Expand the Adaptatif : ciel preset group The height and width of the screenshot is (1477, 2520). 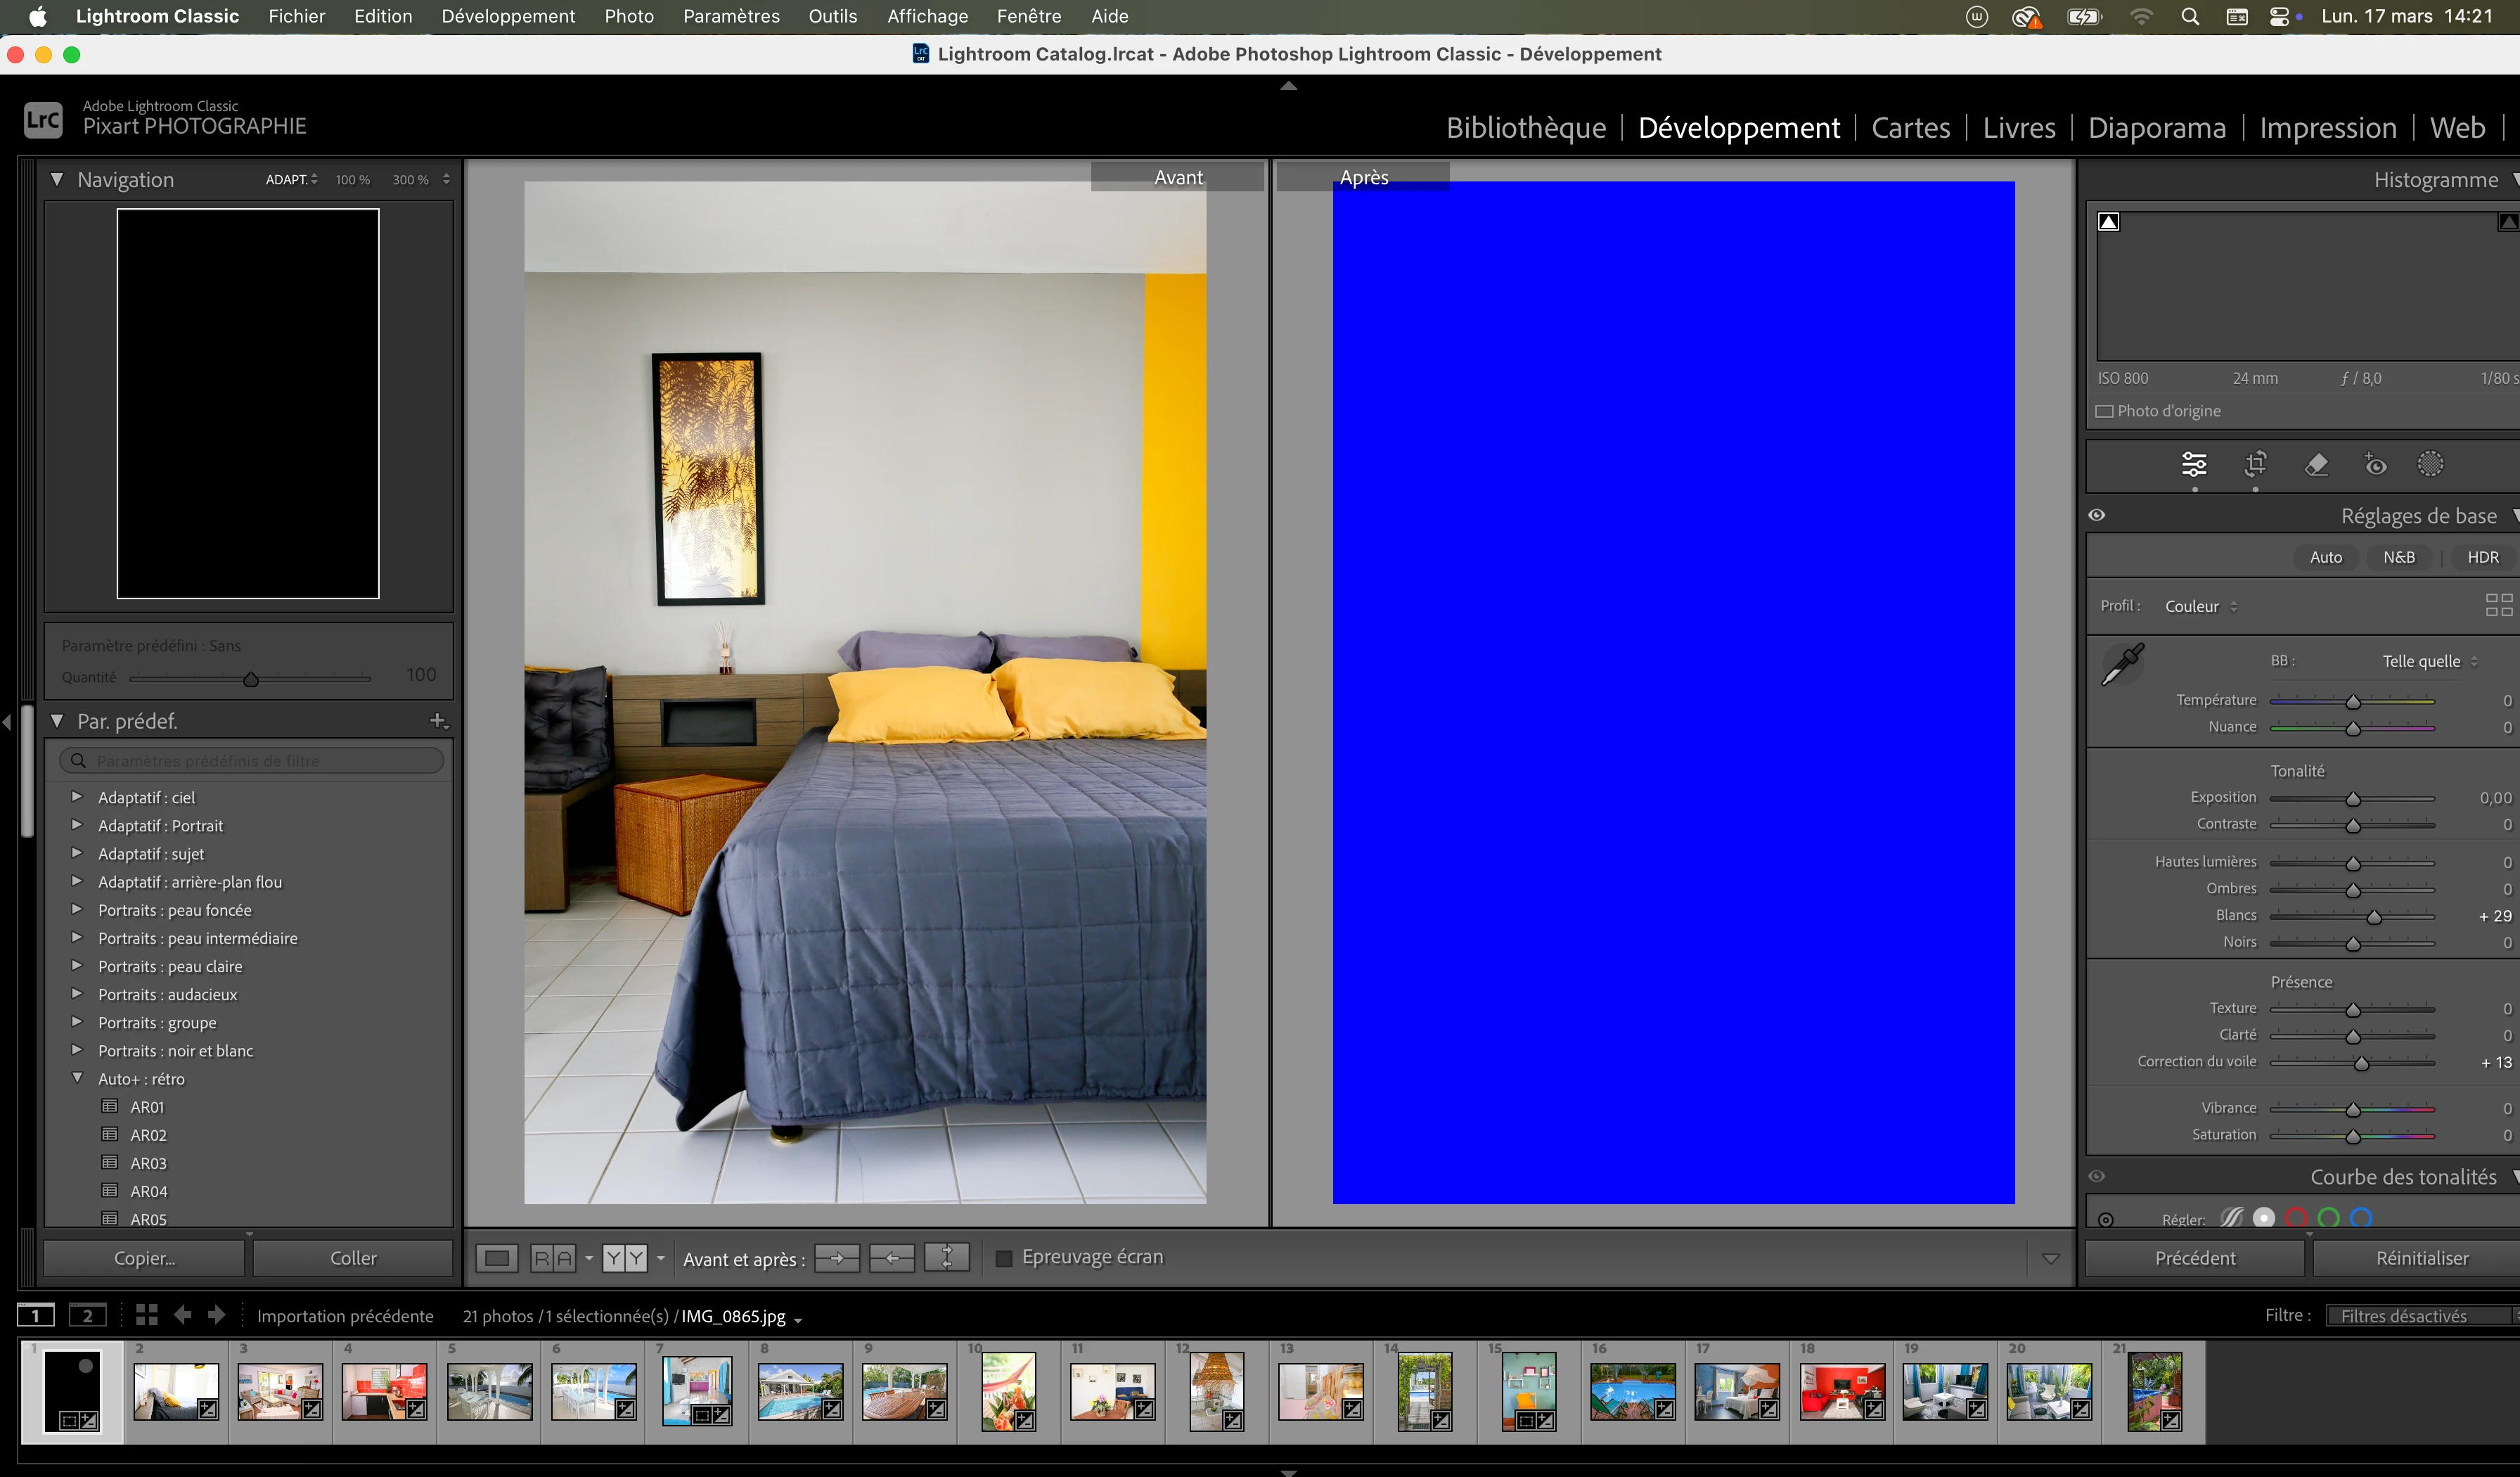point(76,797)
